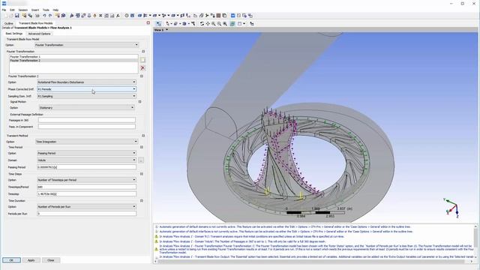Collapse the Transient Method section toggle
480x270 pixels.
143,136
